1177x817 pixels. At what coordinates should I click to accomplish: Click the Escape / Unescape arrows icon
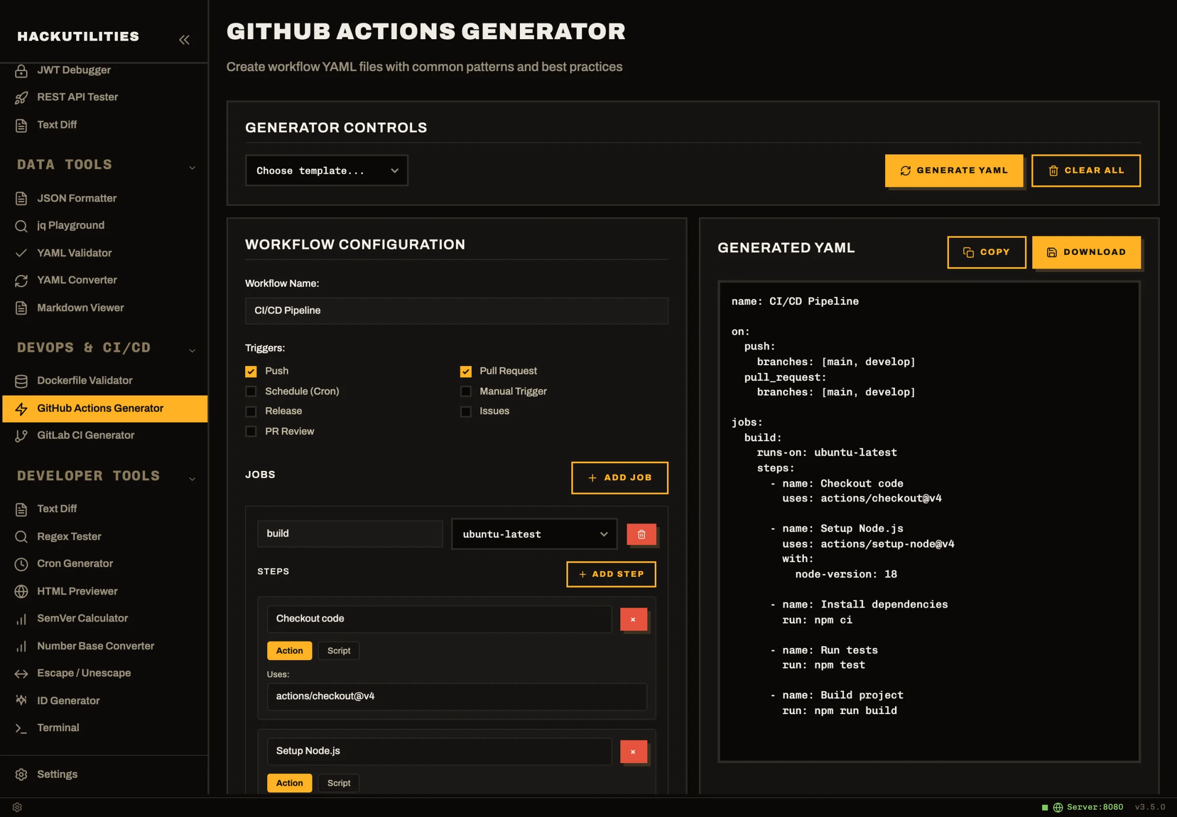(x=21, y=674)
